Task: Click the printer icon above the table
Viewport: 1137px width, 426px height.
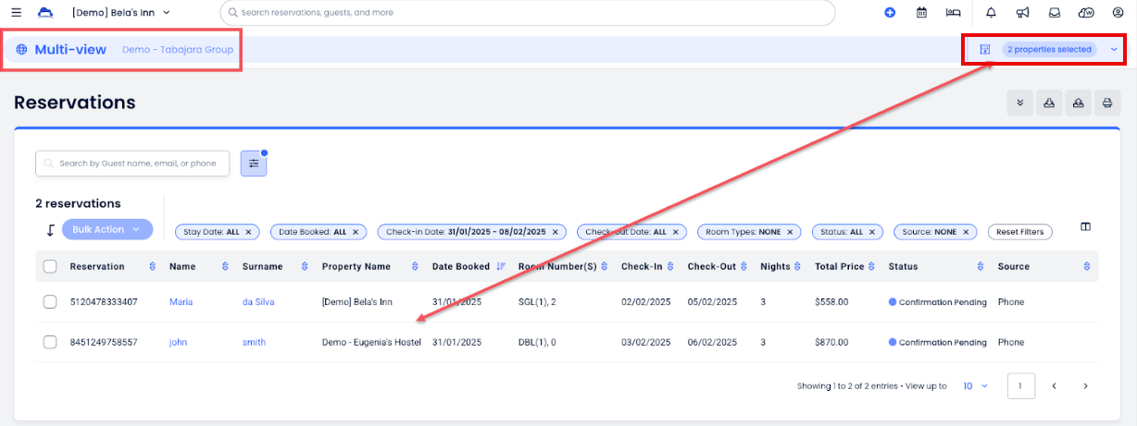Action: point(1106,103)
